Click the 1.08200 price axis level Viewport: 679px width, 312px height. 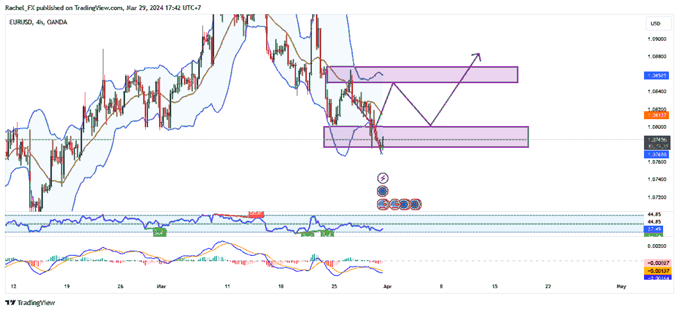pos(656,109)
